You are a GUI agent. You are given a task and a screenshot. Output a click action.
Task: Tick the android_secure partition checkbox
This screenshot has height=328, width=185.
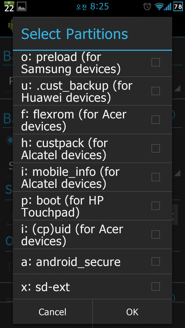coord(156,261)
